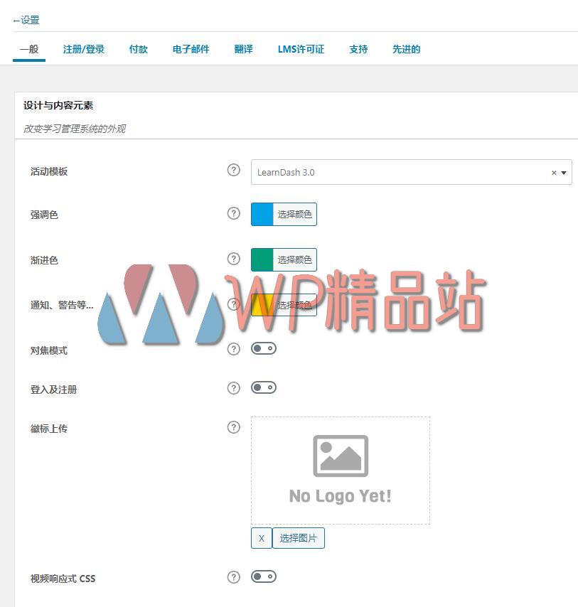Clear the selected template with the × control
578x607 pixels.
point(552,172)
